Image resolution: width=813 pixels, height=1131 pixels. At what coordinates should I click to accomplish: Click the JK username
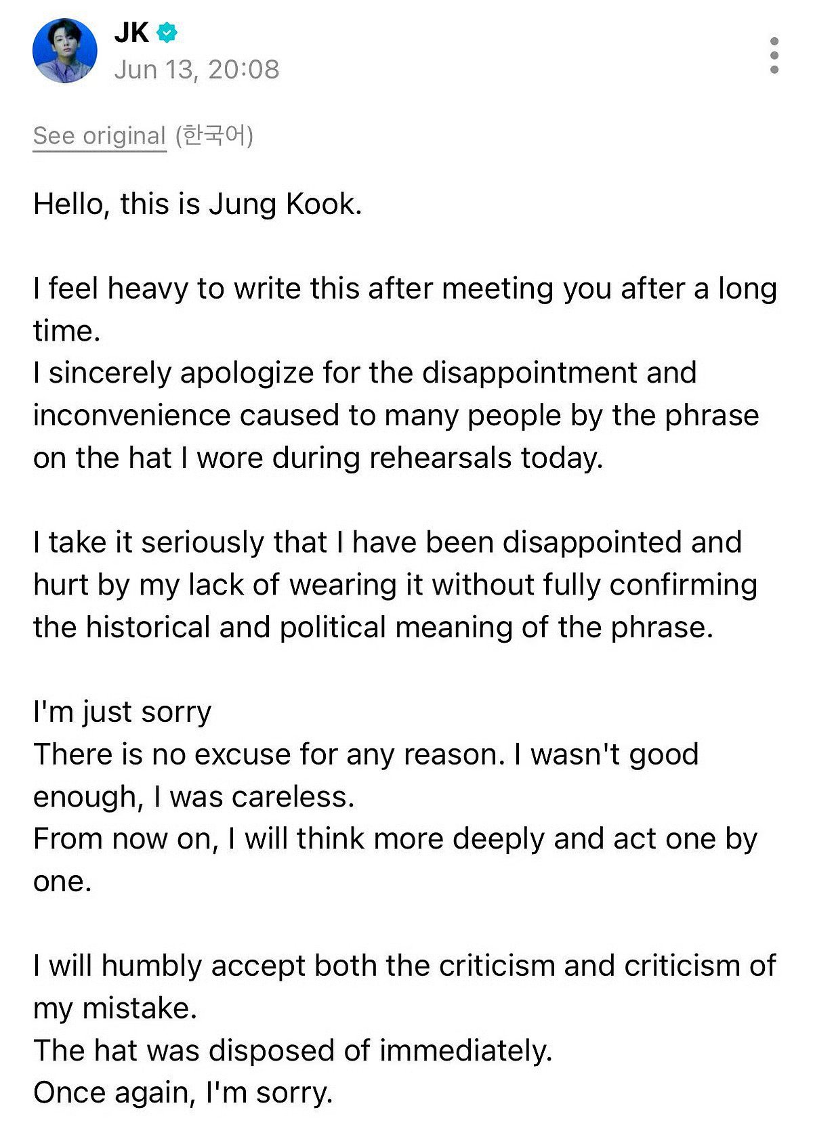[x=131, y=33]
